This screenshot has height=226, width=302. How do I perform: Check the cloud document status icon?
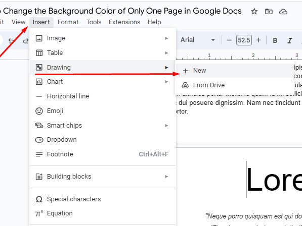pyautogui.click(x=283, y=12)
